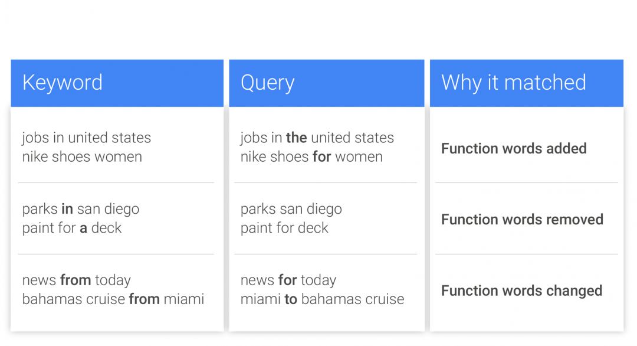Screen dimensions: 637x346
Task: Select query 'jobs in the united states'
Action: (317, 138)
